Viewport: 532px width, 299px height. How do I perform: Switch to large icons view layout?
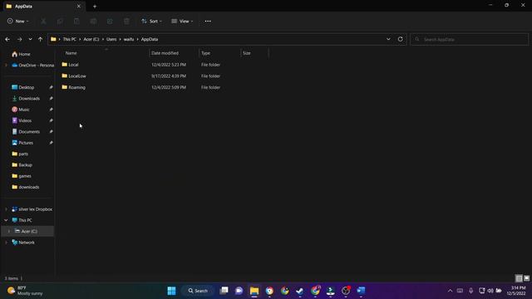click(x=526, y=279)
